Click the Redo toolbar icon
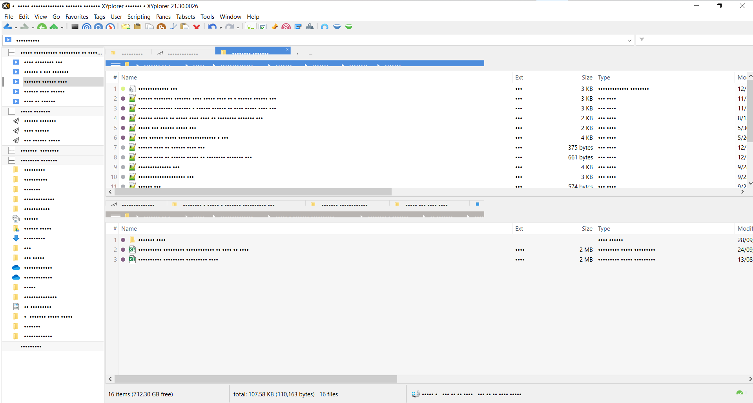 pos(230,26)
